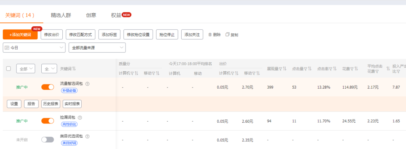
Task: Open the 今日 date range dropdown
Action: coord(34,48)
